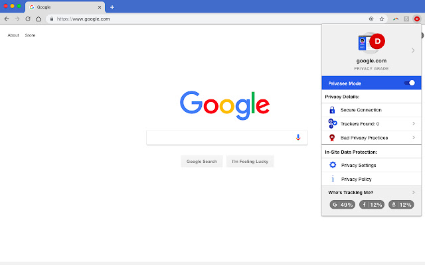Click the Trackers Found tracker icon
The width and height of the screenshot is (425, 265).
(x=333, y=124)
